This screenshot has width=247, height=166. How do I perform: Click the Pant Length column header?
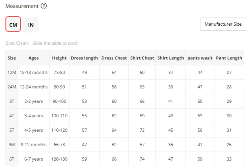coord(229,58)
